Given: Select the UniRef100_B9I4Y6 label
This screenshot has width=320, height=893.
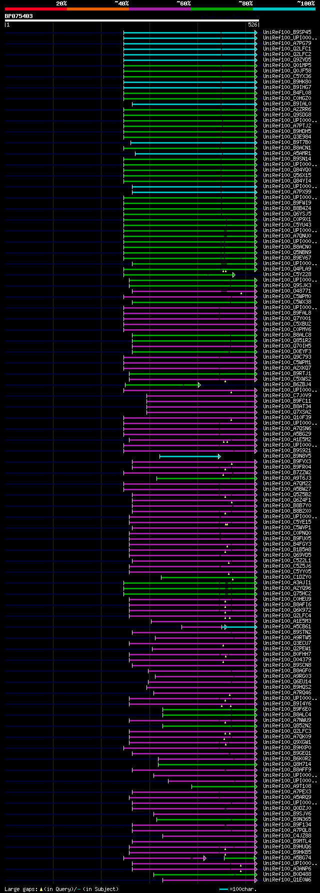Looking at the screenshot, I should 287,703.
